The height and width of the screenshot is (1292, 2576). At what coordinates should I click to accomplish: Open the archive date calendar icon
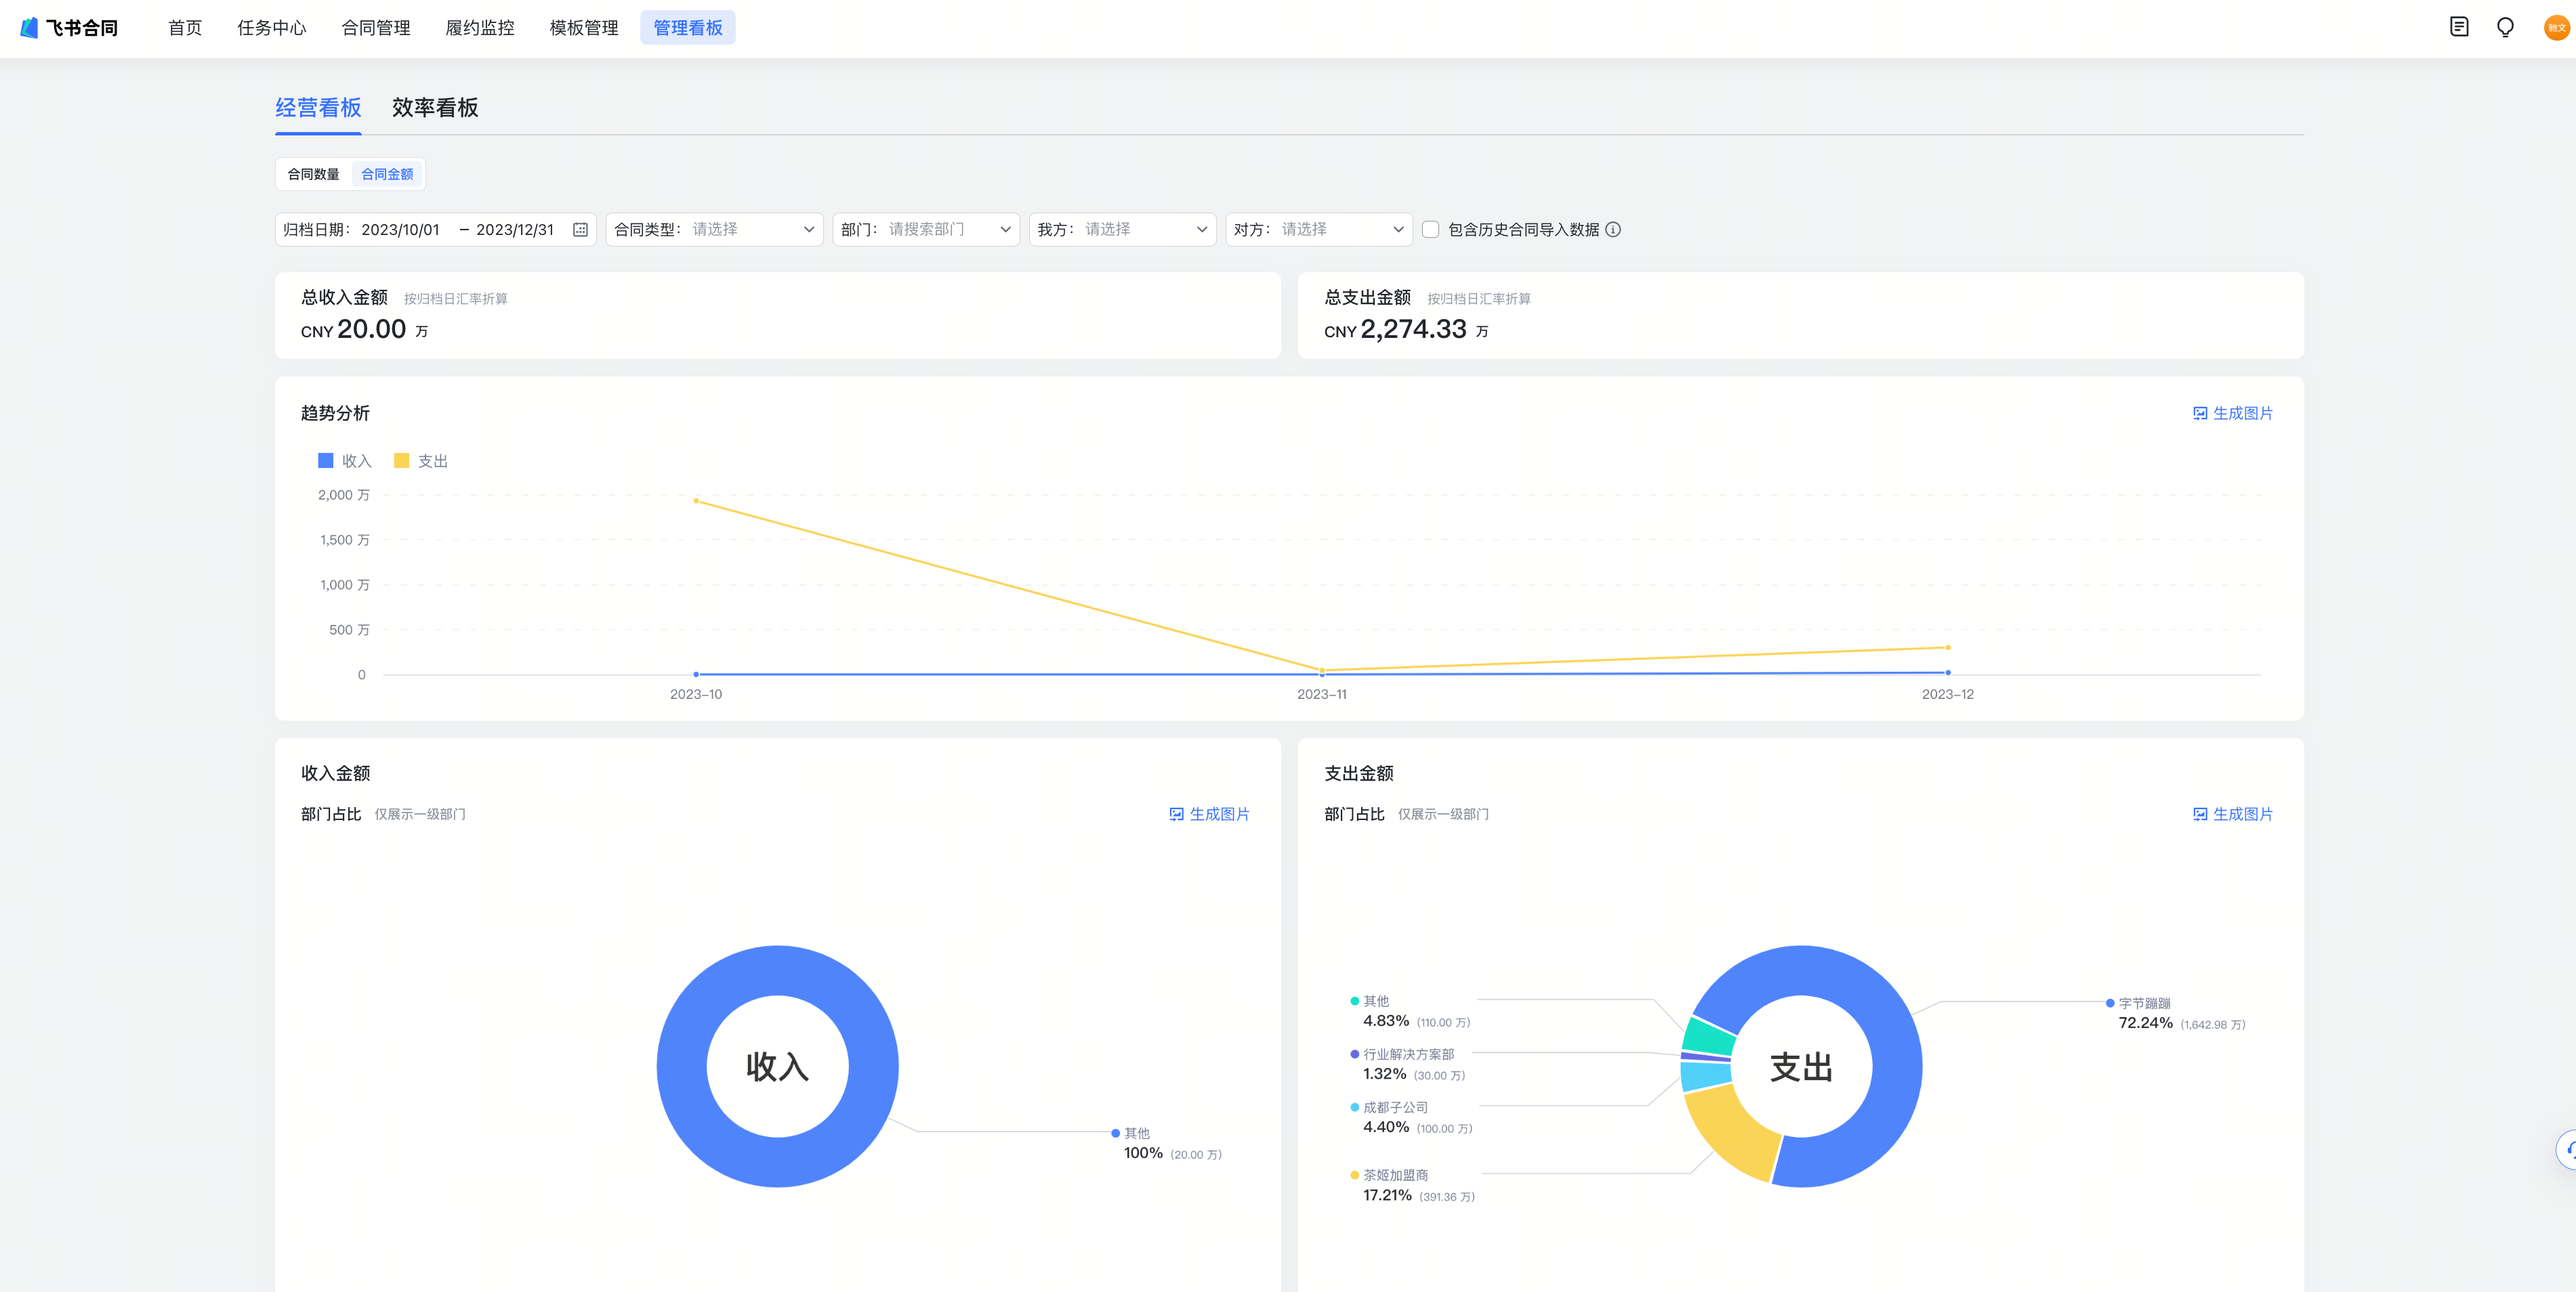click(580, 230)
